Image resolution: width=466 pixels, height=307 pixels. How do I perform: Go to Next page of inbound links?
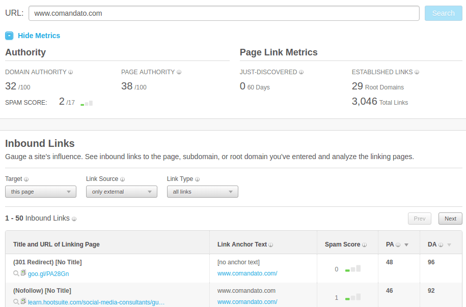450,219
